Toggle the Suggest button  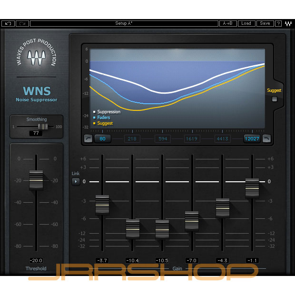[x=275, y=99]
